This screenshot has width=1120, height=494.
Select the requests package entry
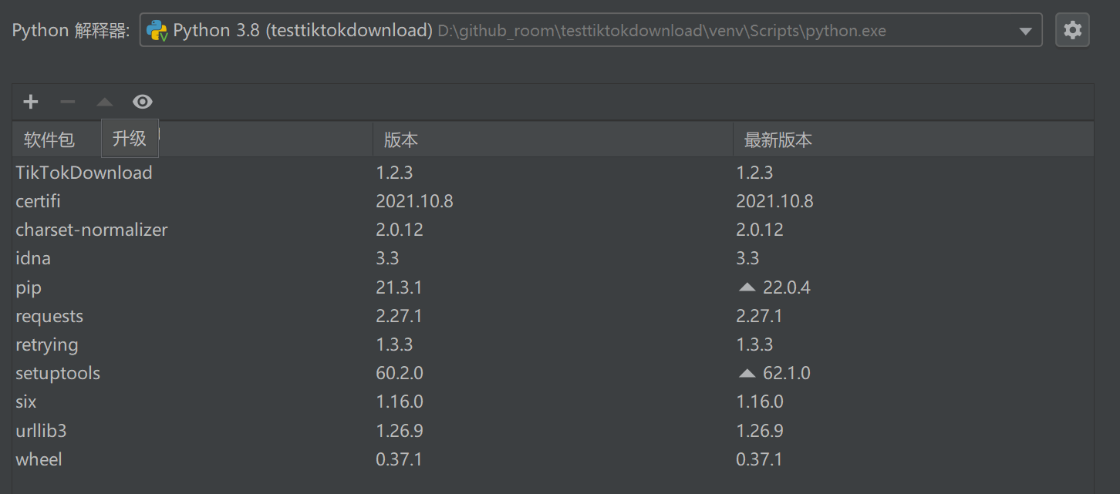[49, 315]
